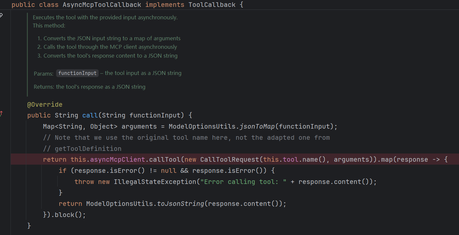Click the @Override annotation
The width and height of the screenshot is (459, 235).
[x=45, y=105]
